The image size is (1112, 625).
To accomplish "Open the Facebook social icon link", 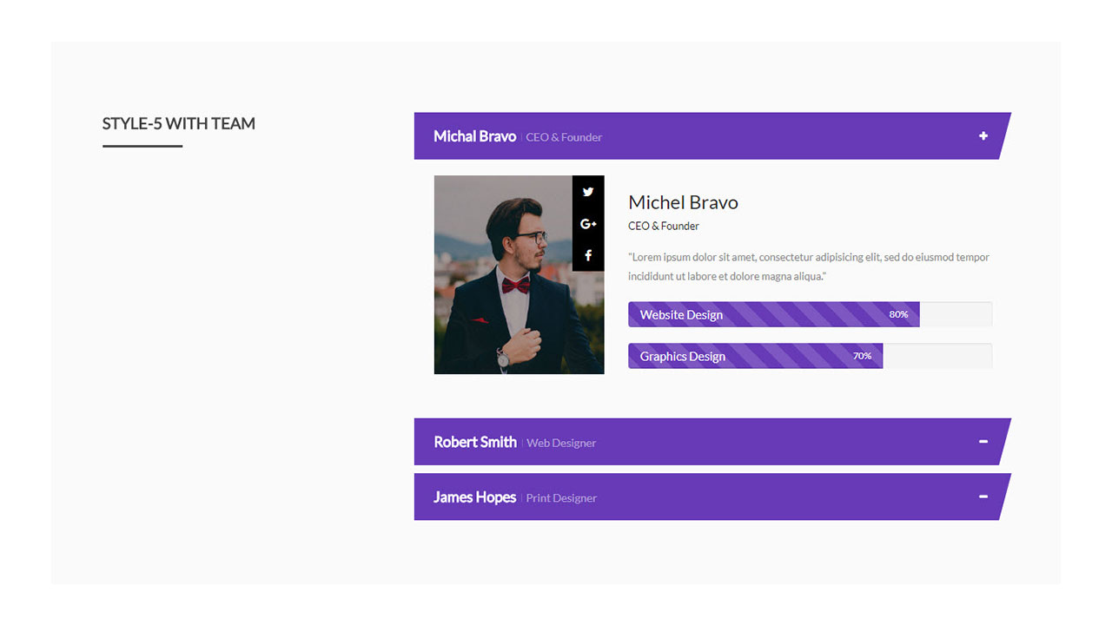I will pyautogui.click(x=588, y=255).
